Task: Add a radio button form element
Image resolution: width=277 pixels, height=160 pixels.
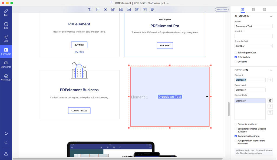Action: [x=105, y=9]
